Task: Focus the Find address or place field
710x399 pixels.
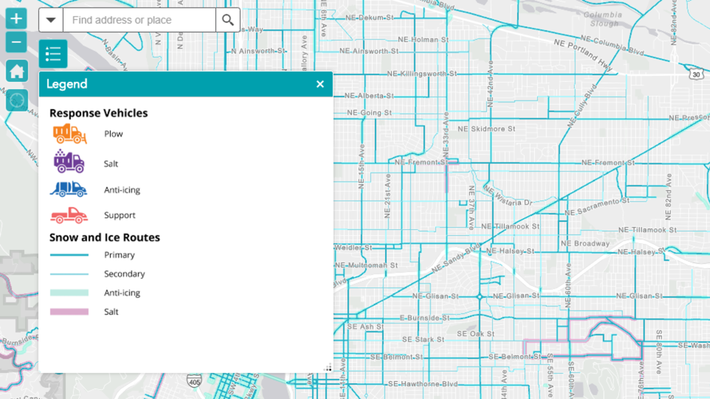Action: click(x=140, y=20)
